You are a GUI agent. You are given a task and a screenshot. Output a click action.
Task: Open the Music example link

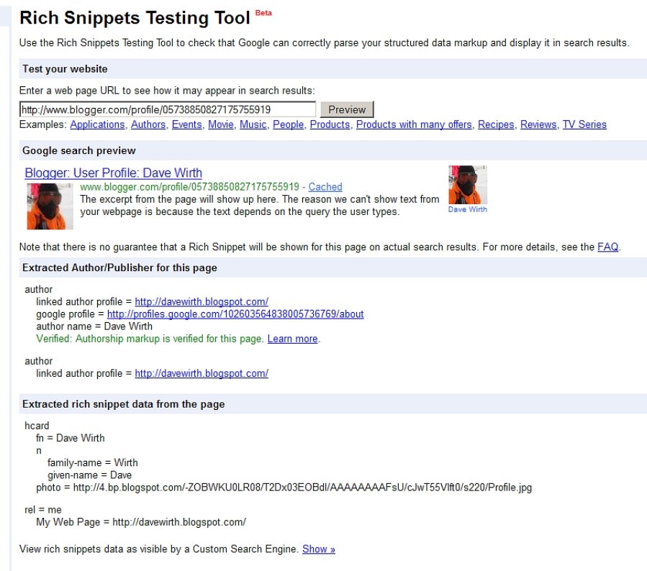pyautogui.click(x=253, y=124)
